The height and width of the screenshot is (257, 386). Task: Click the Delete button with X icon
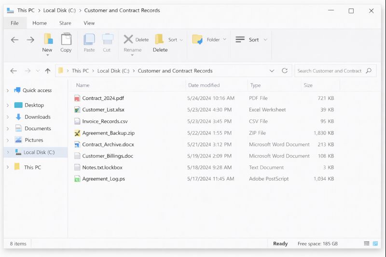click(x=136, y=40)
